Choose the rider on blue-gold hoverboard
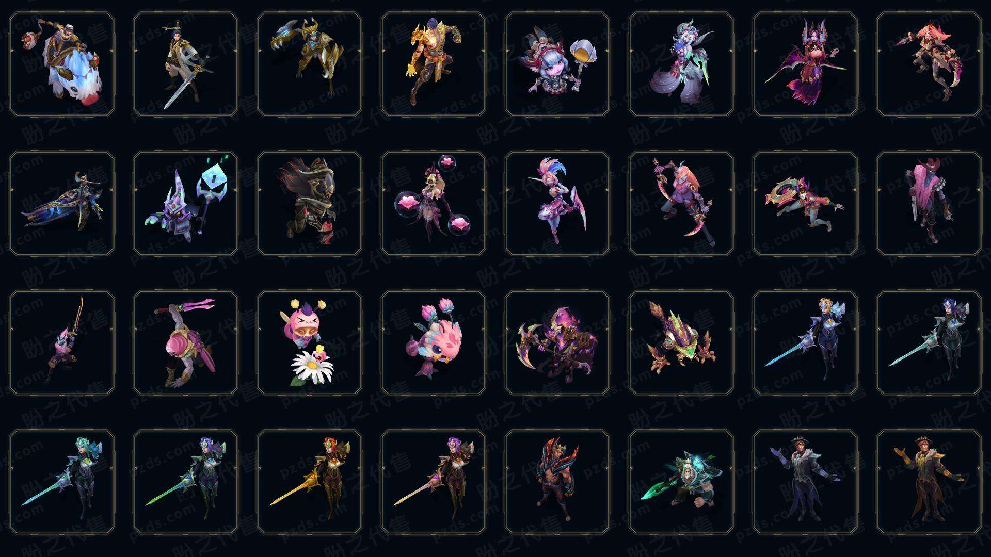 62,203
